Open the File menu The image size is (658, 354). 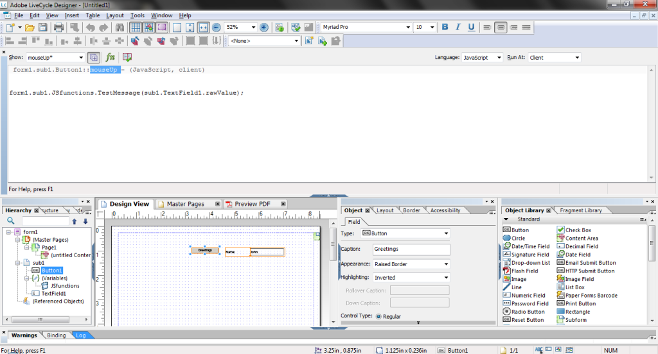(x=19, y=15)
